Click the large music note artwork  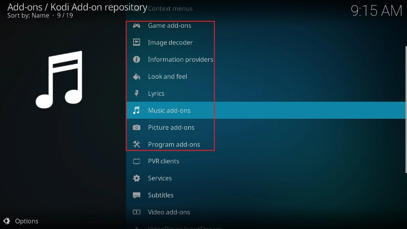tap(59, 79)
